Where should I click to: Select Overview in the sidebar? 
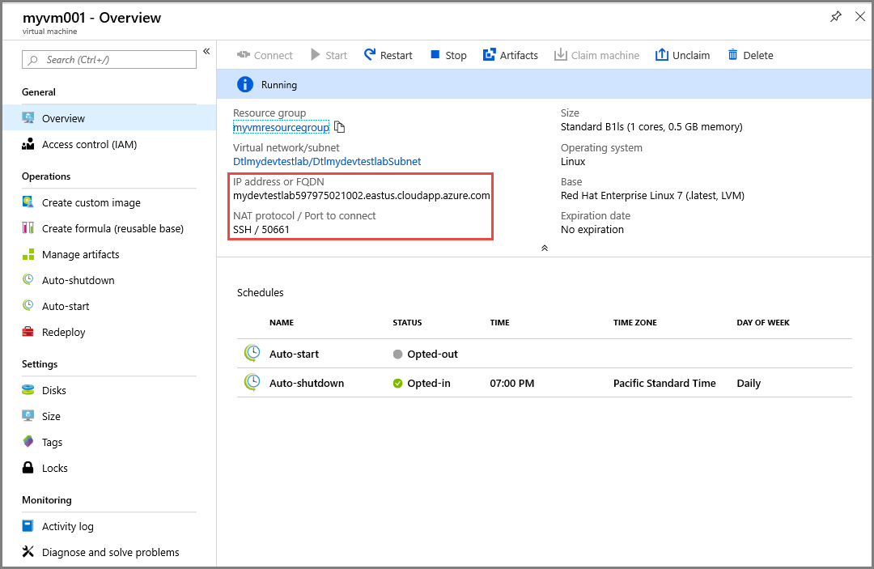click(x=109, y=118)
